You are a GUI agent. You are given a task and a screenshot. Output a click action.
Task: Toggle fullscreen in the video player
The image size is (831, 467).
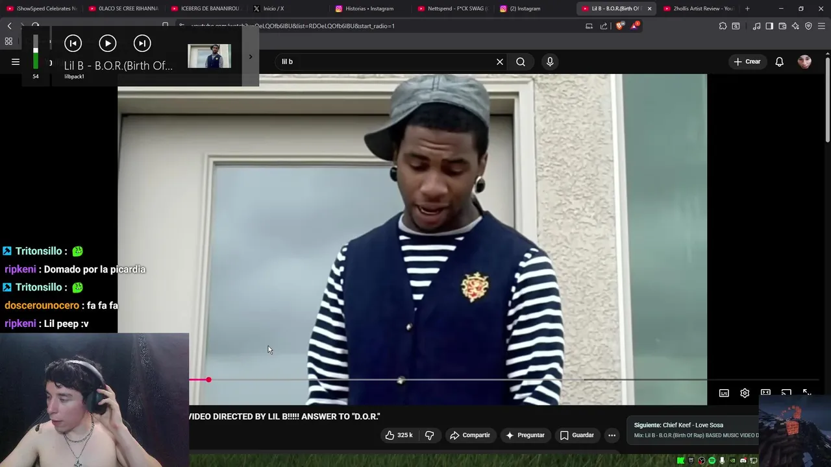pyautogui.click(x=807, y=392)
